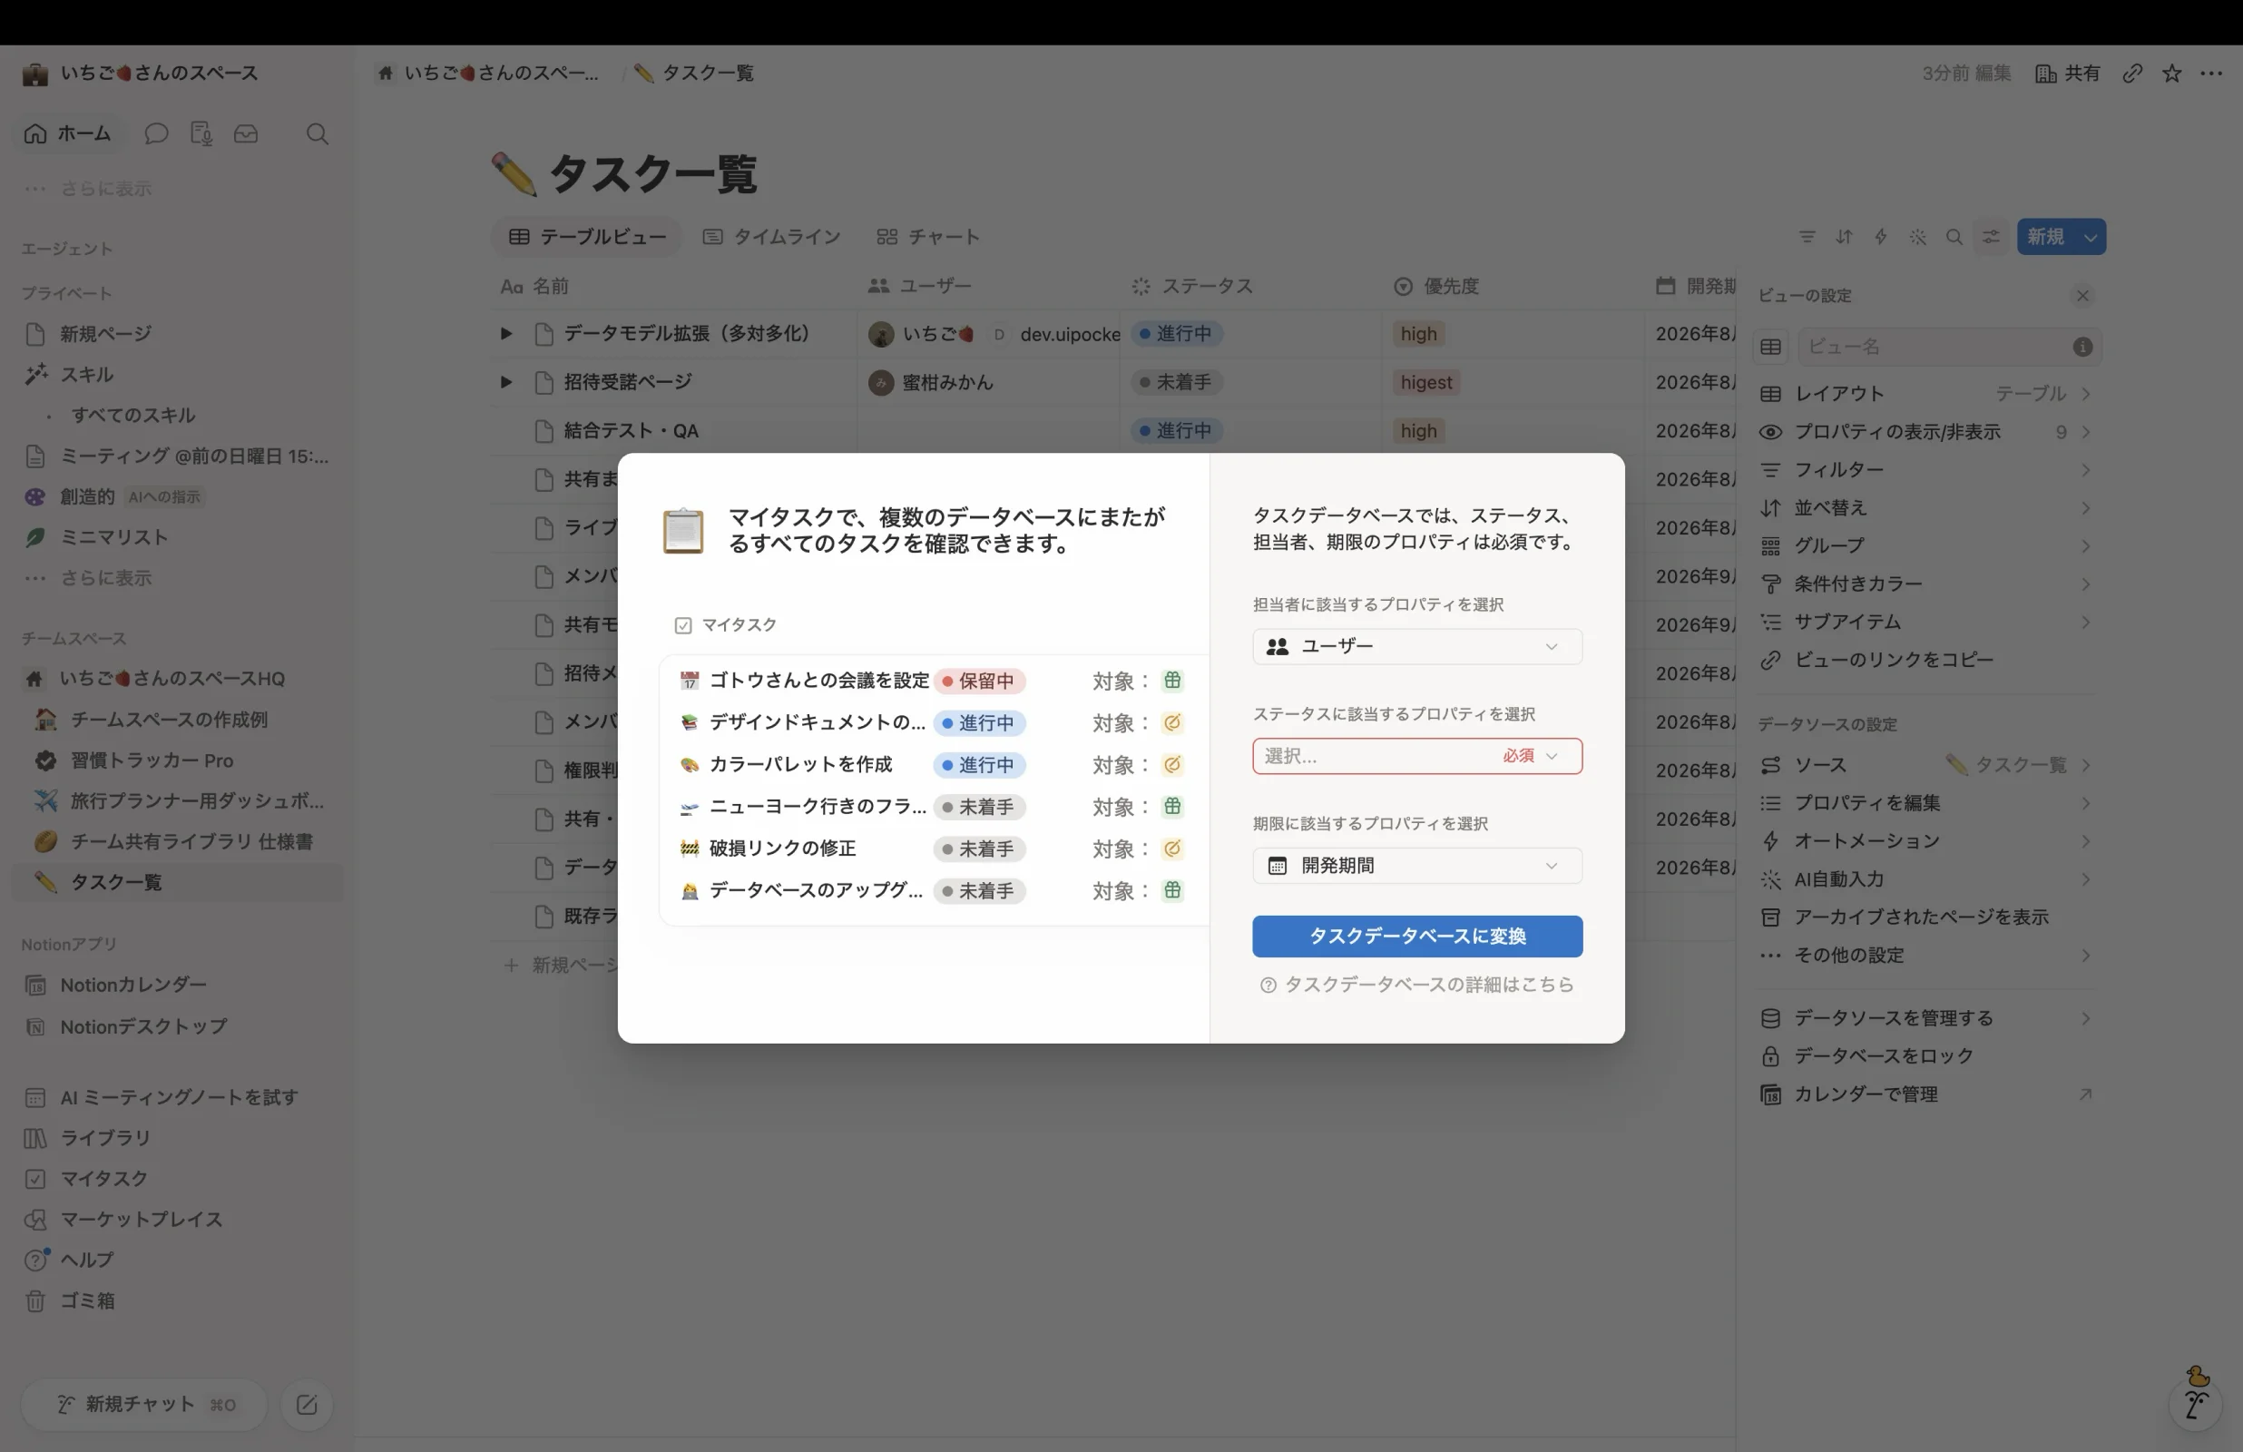Toggle the view settings sliders icon
The width and height of the screenshot is (2243, 1452).
pyautogui.click(x=1992, y=237)
